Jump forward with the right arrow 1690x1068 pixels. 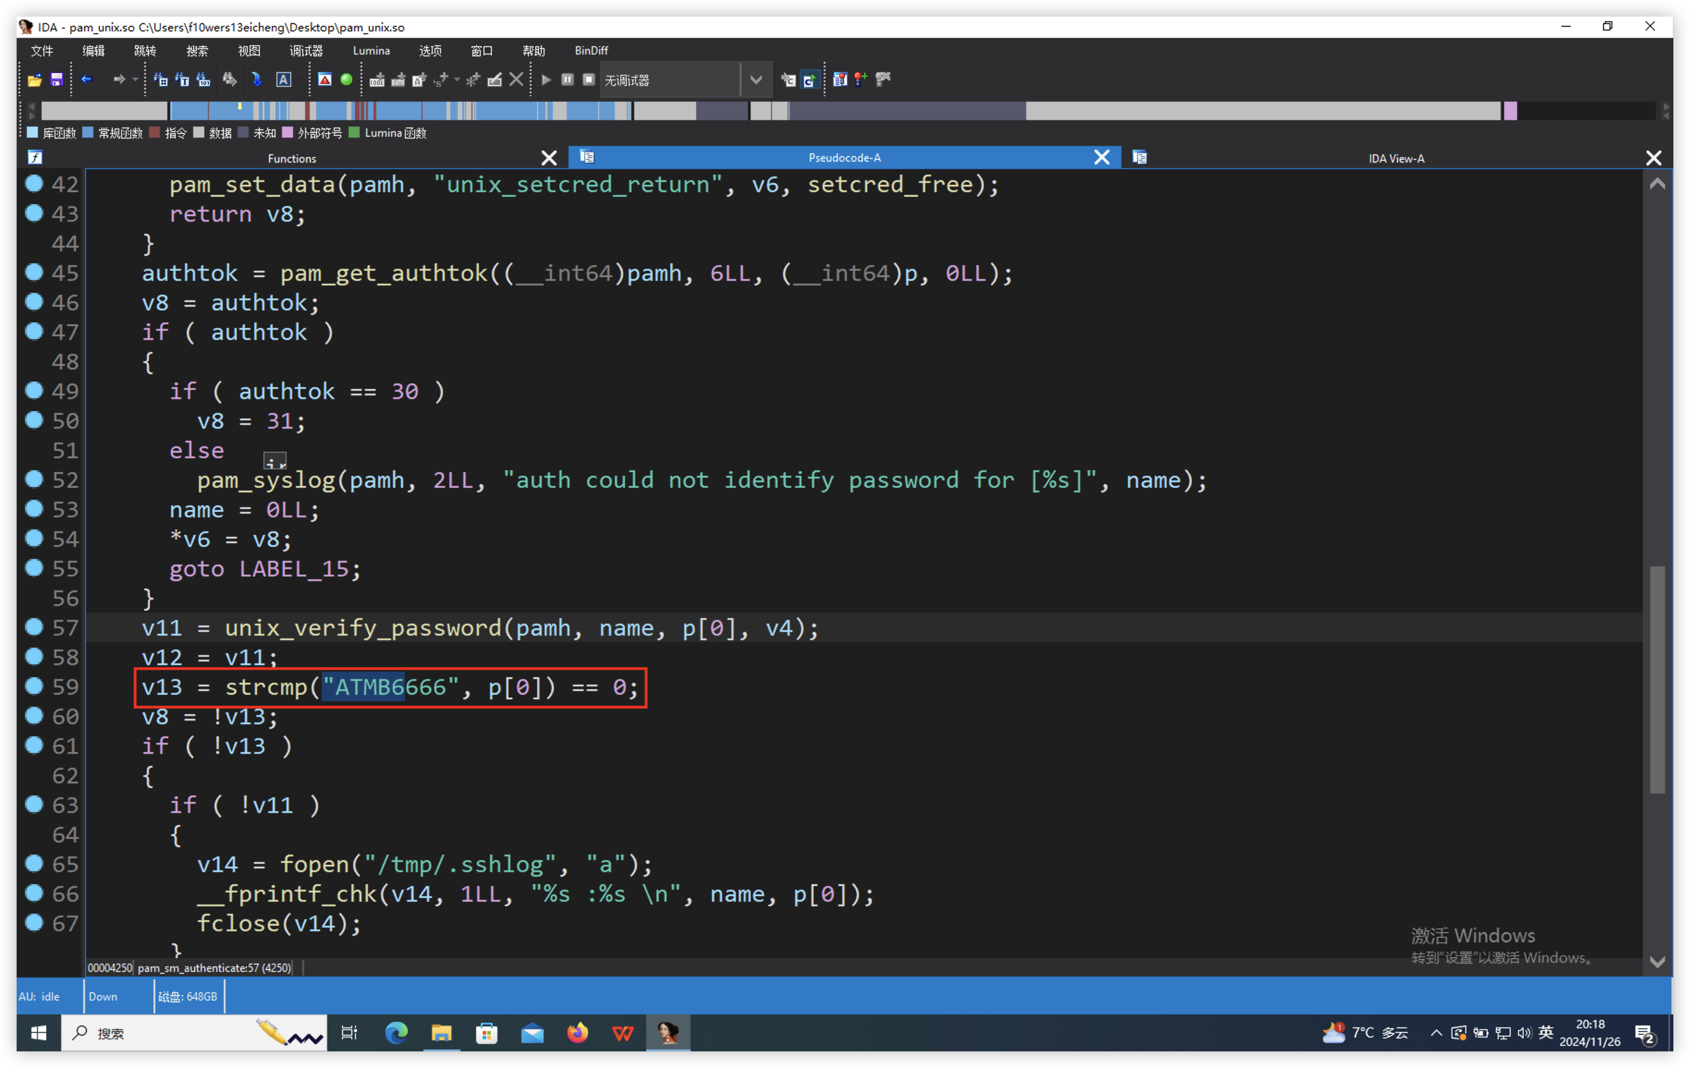[119, 79]
